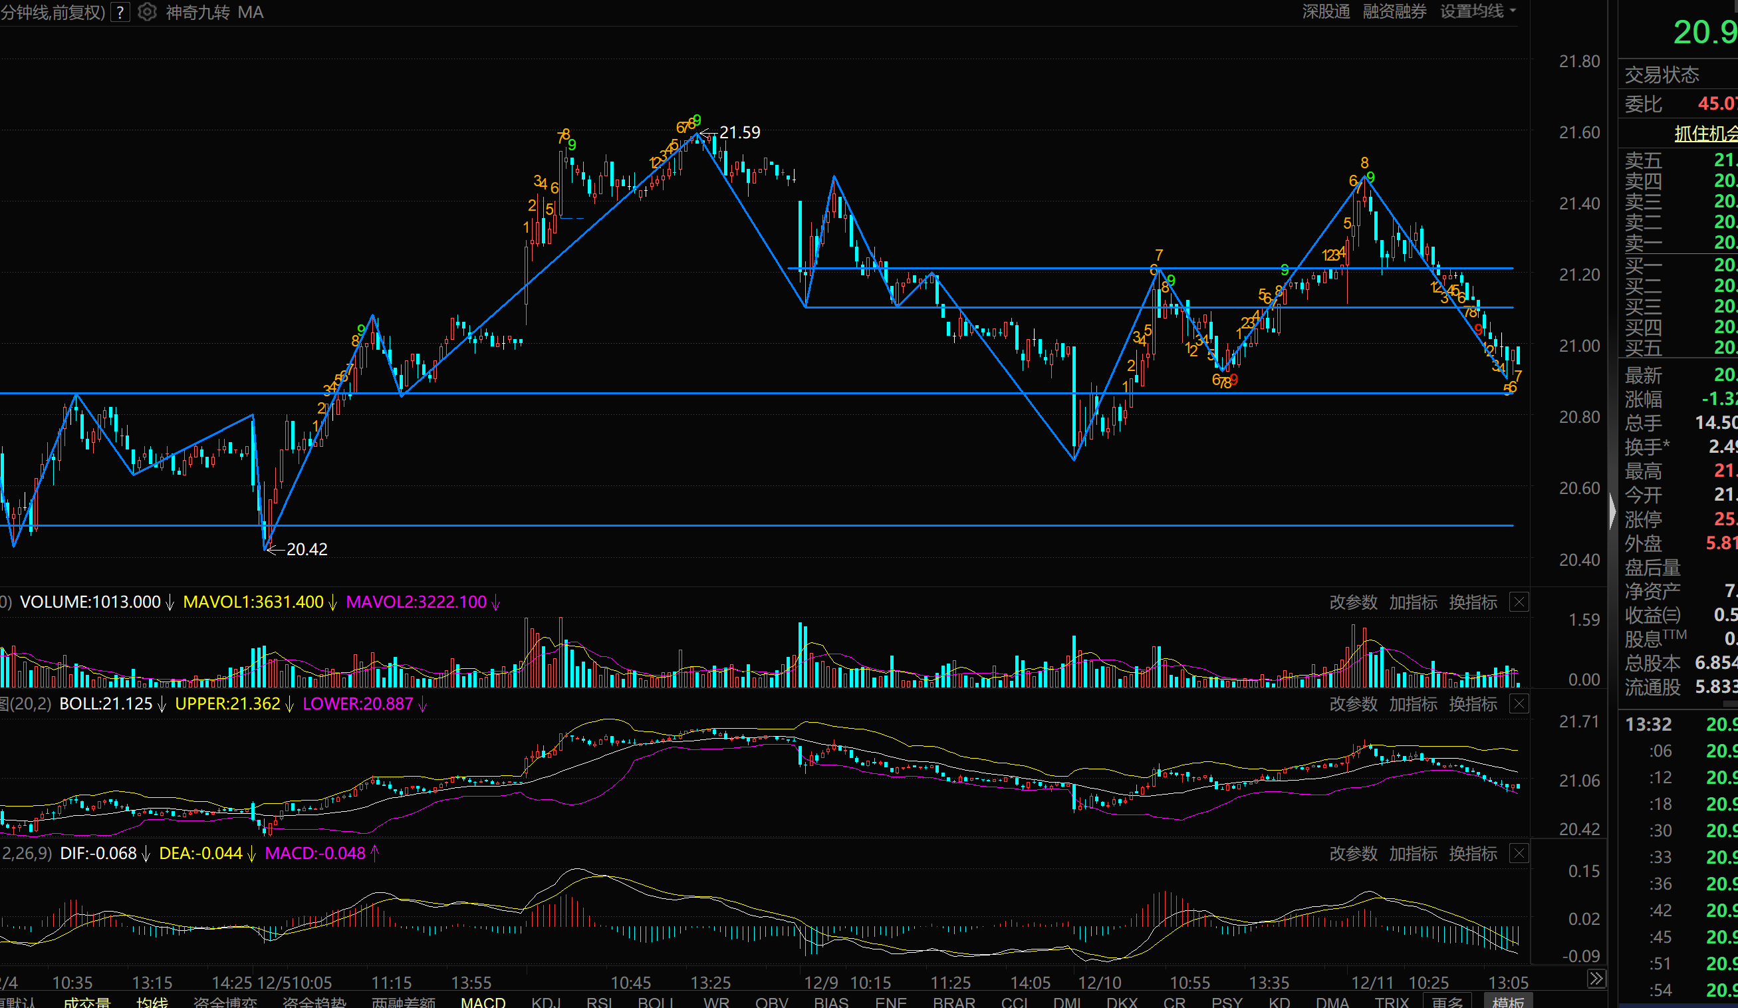Open the 模板 template button

point(1508,1002)
